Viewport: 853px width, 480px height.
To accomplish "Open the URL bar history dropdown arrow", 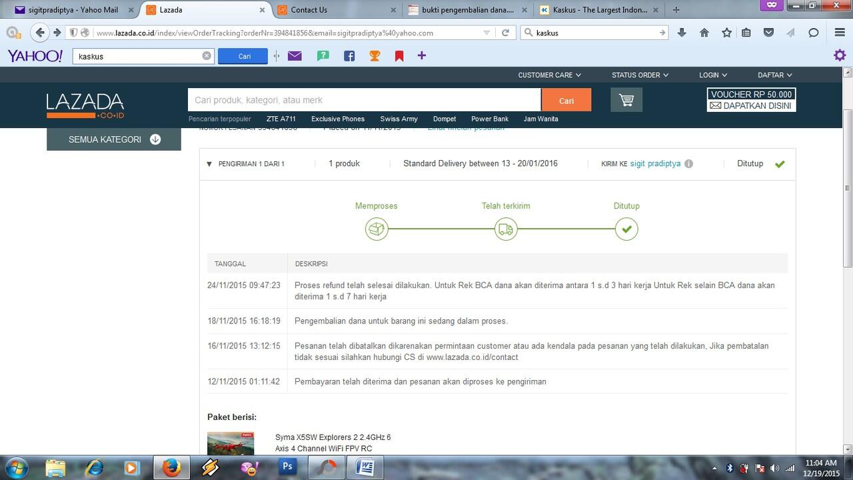I will [486, 33].
